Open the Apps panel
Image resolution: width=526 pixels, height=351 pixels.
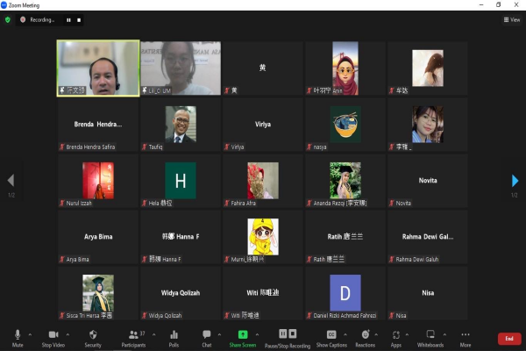[396, 337]
